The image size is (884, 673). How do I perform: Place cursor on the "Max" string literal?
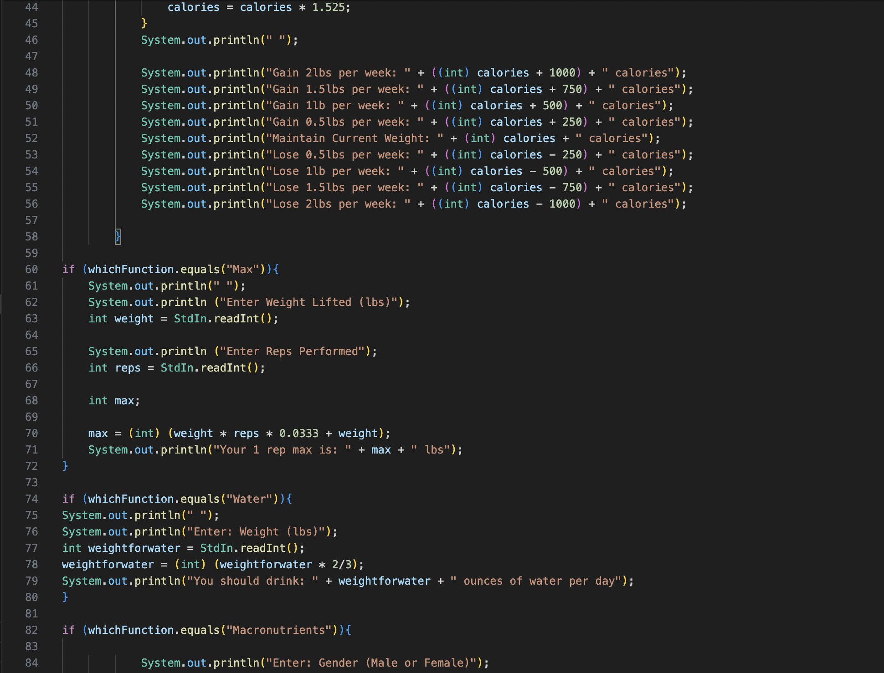[x=242, y=269]
